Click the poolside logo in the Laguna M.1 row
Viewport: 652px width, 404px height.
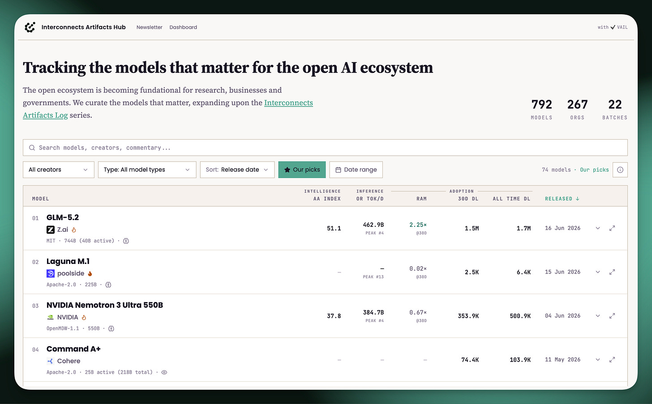51,273
